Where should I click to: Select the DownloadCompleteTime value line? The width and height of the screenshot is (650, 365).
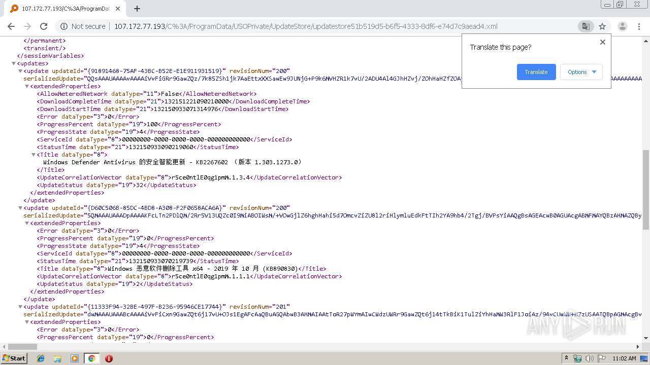point(173,101)
